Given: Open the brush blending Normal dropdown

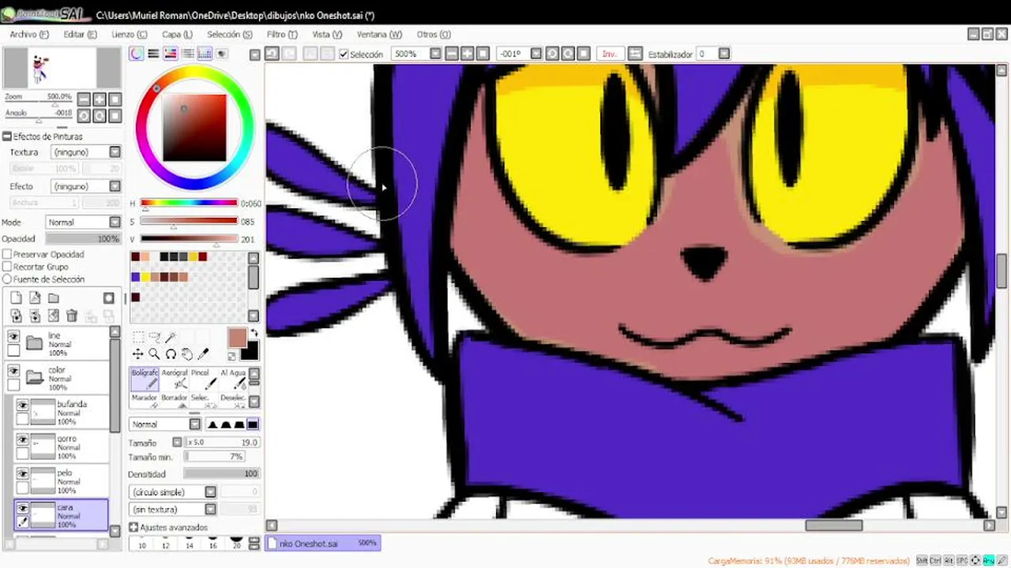Looking at the screenshot, I should [165, 424].
